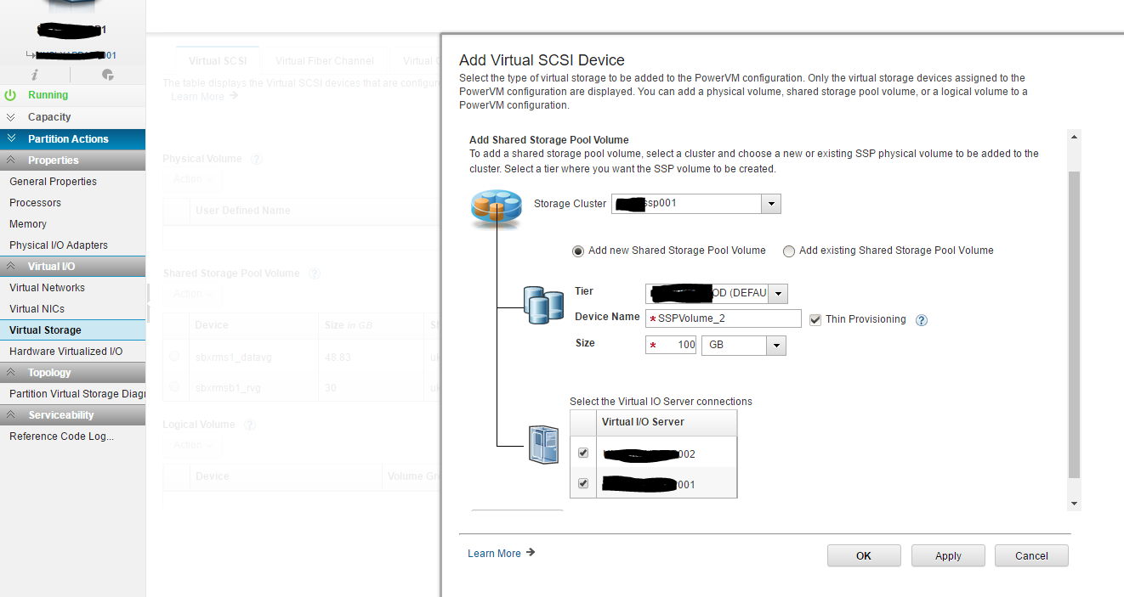
Task: Open the size unit GB dropdown
Action: [775, 346]
